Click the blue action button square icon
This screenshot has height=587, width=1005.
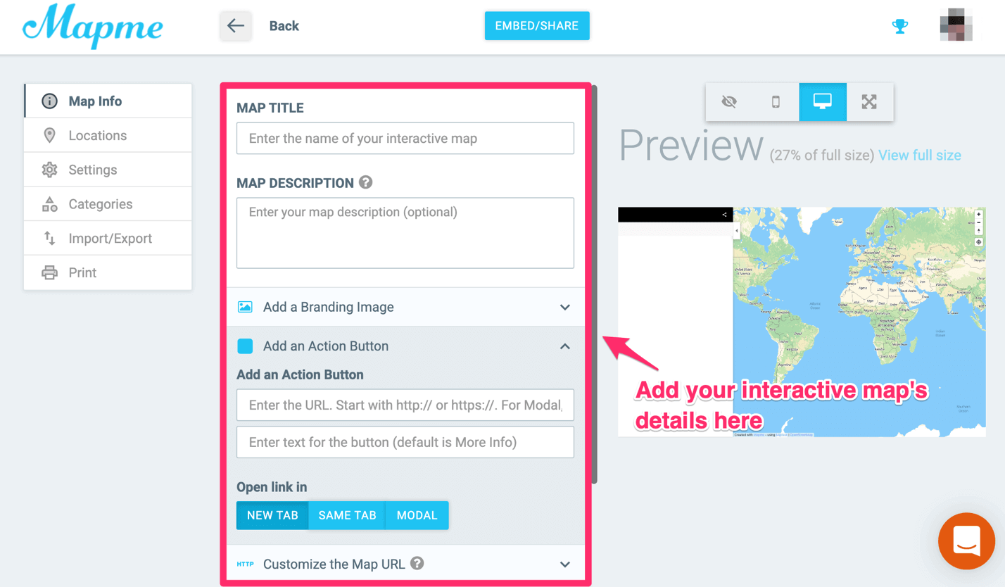point(245,346)
